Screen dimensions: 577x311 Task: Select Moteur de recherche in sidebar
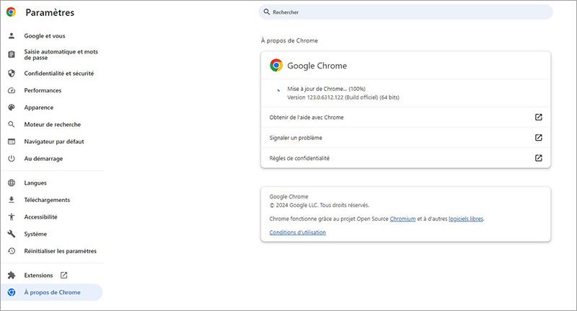point(53,125)
